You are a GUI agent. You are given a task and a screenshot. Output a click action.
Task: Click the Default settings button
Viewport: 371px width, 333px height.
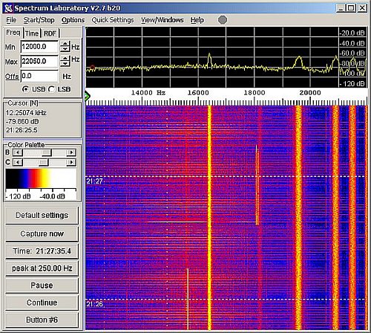click(42, 216)
